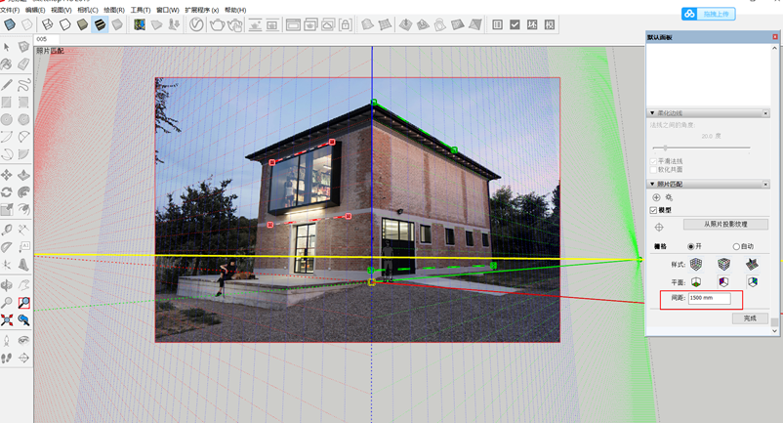Click new matched photo plus icon
This screenshot has height=423, width=783.
(x=656, y=197)
